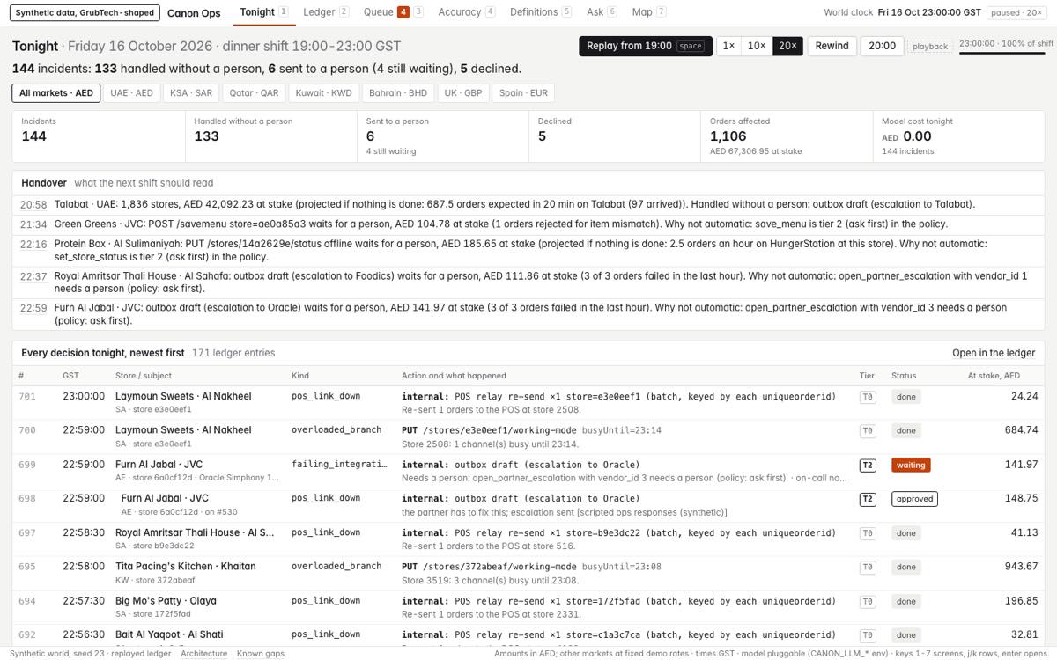Click the GST column header

click(70, 376)
